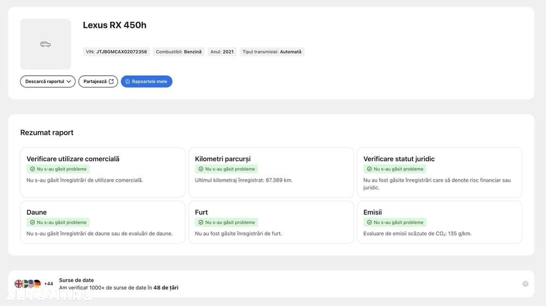Open Rapoartele mele

(146, 81)
